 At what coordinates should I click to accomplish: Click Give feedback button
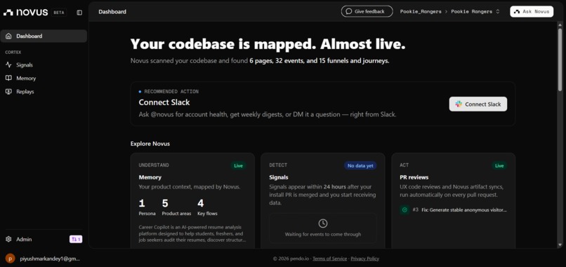(x=367, y=11)
